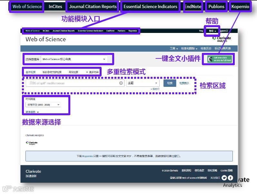This screenshot has width=257, height=194.
Task: Open 检索历史 in the blue toolbar
Action: click(x=206, y=48)
